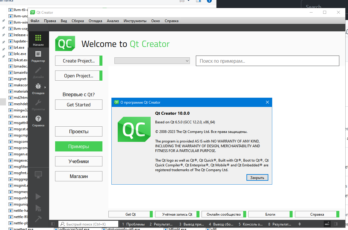Open the Справка menu in menu bar
The height and width of the screenshot is (230, 348).
pyautogui.click(x=172, y=21)
